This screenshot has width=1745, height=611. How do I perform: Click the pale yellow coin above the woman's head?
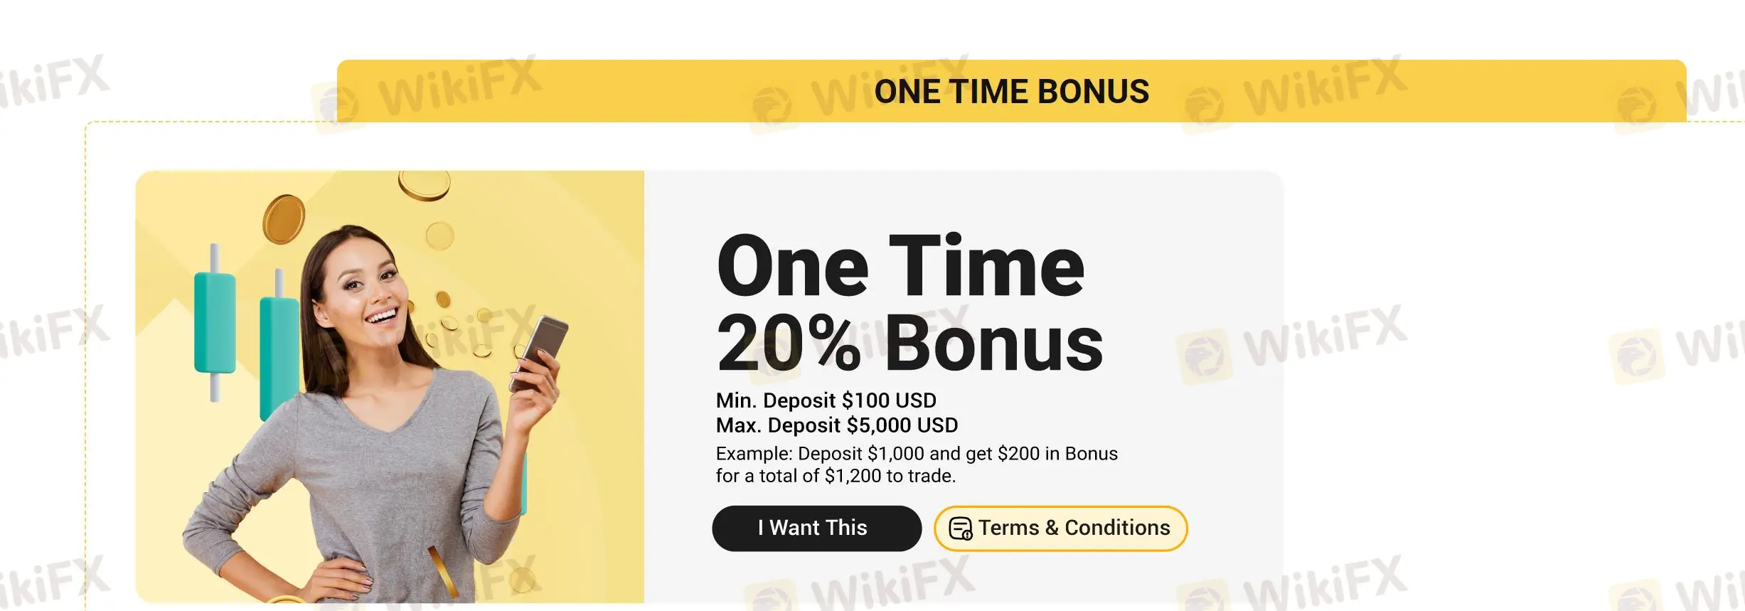(439, 235)
